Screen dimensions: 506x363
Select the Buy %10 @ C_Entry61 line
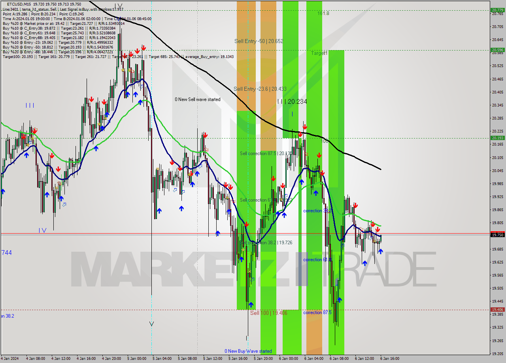tap(59, 33)
